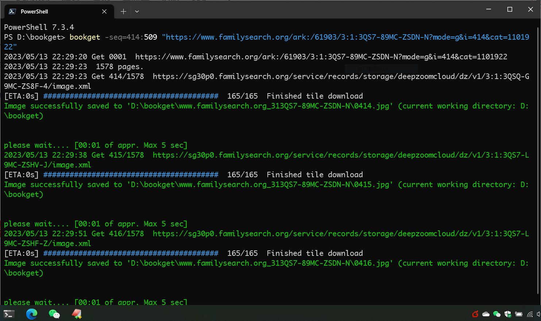Viewport: 541px width, 321px height.
Task: Click the WeChat system tray icon
Action: (496, 314)
